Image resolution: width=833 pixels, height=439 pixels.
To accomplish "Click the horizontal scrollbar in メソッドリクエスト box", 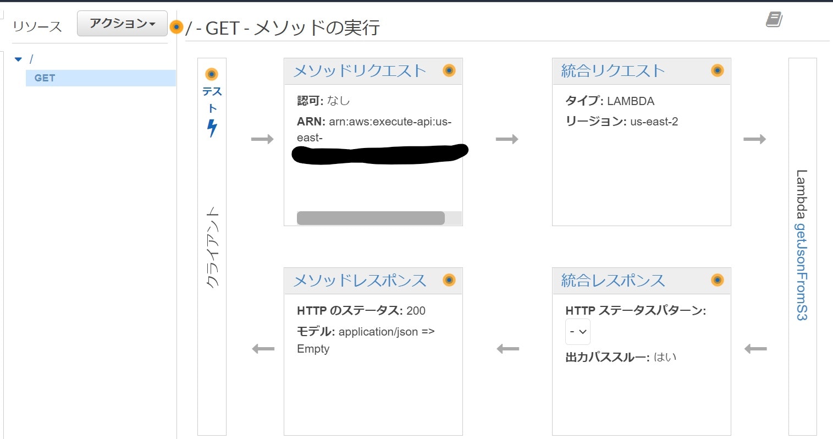I will tap(371, 218).
